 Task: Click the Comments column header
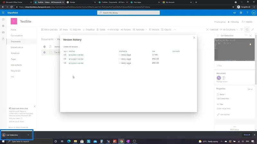(x=176, y=51)
